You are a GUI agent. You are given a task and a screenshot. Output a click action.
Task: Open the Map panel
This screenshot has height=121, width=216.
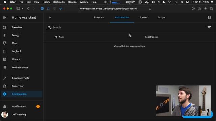point(22,43)
